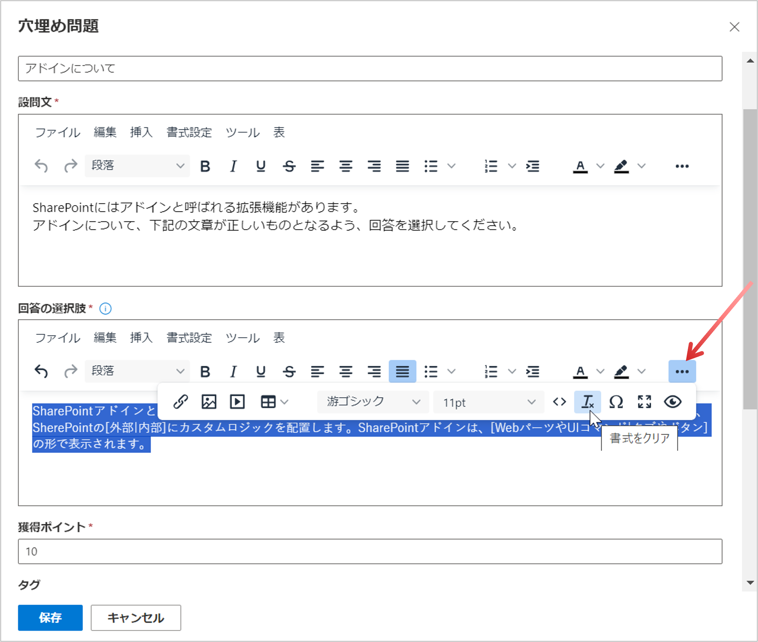Click the キャンセル button
This screenshot has width=758, height=642.
pyautogui.click(x=136, y=618)
